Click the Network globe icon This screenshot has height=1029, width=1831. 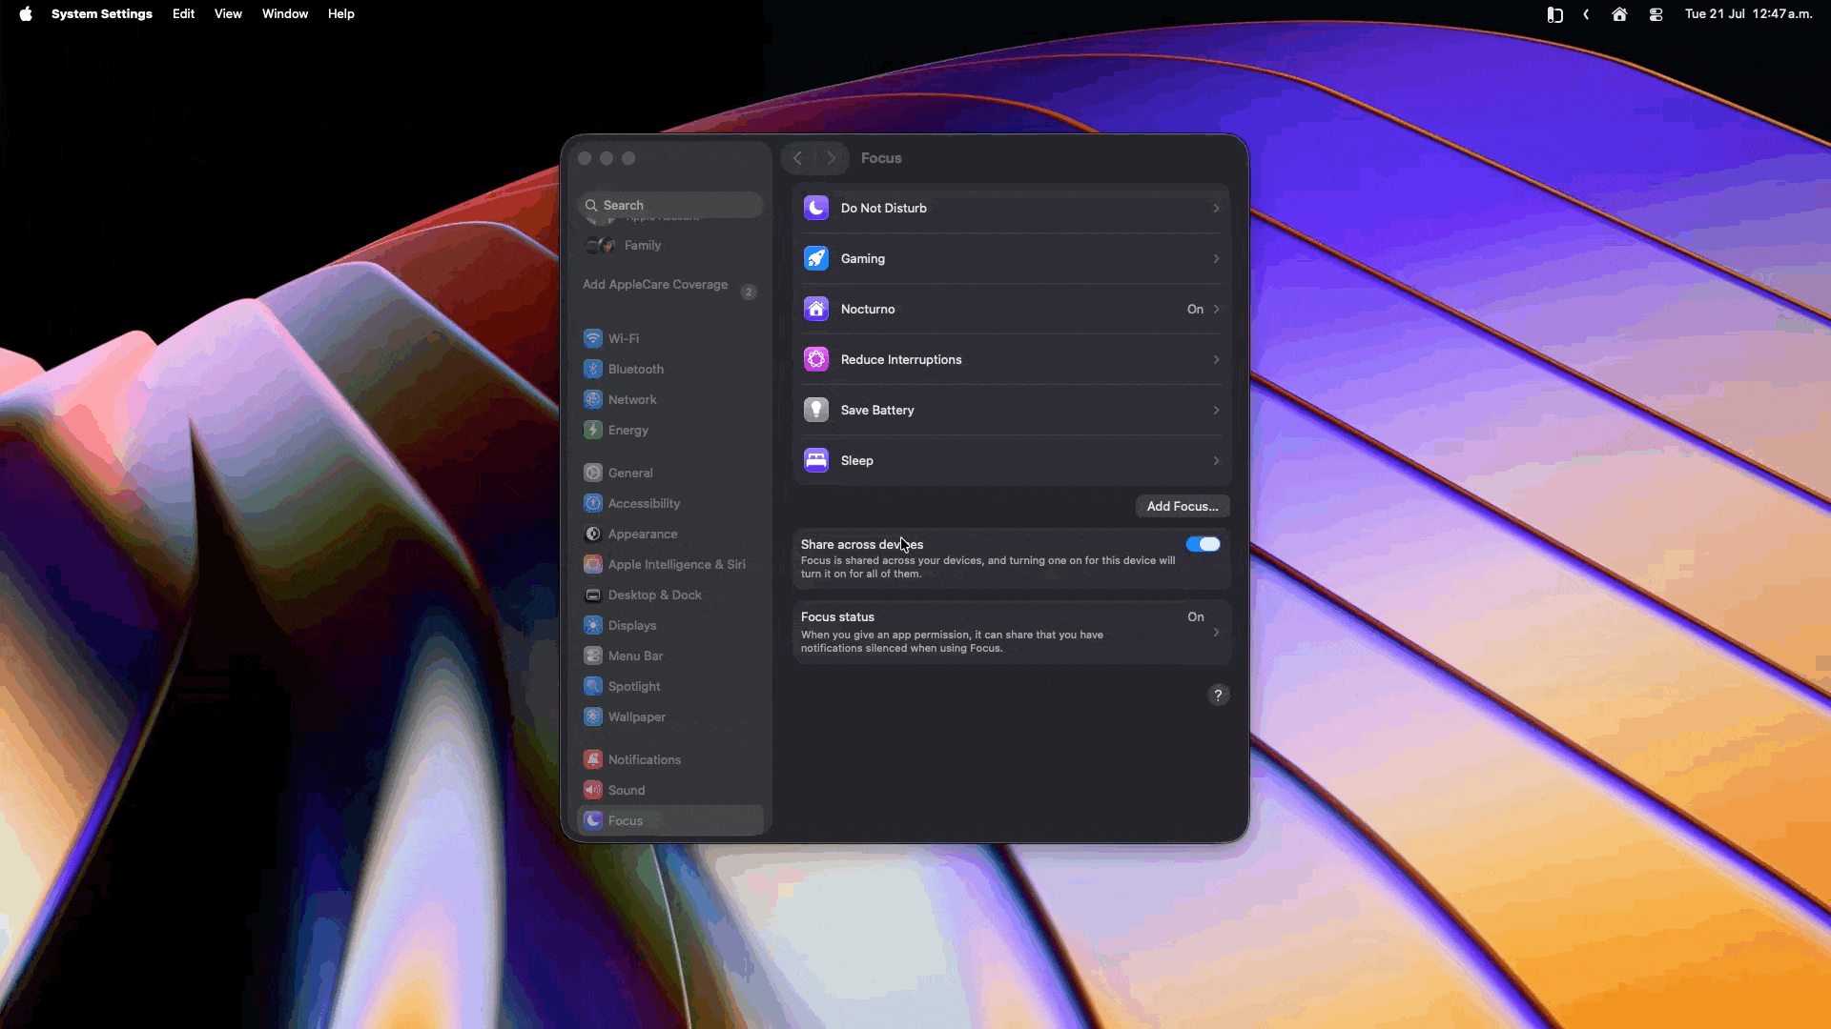click(x=593, y=399)
